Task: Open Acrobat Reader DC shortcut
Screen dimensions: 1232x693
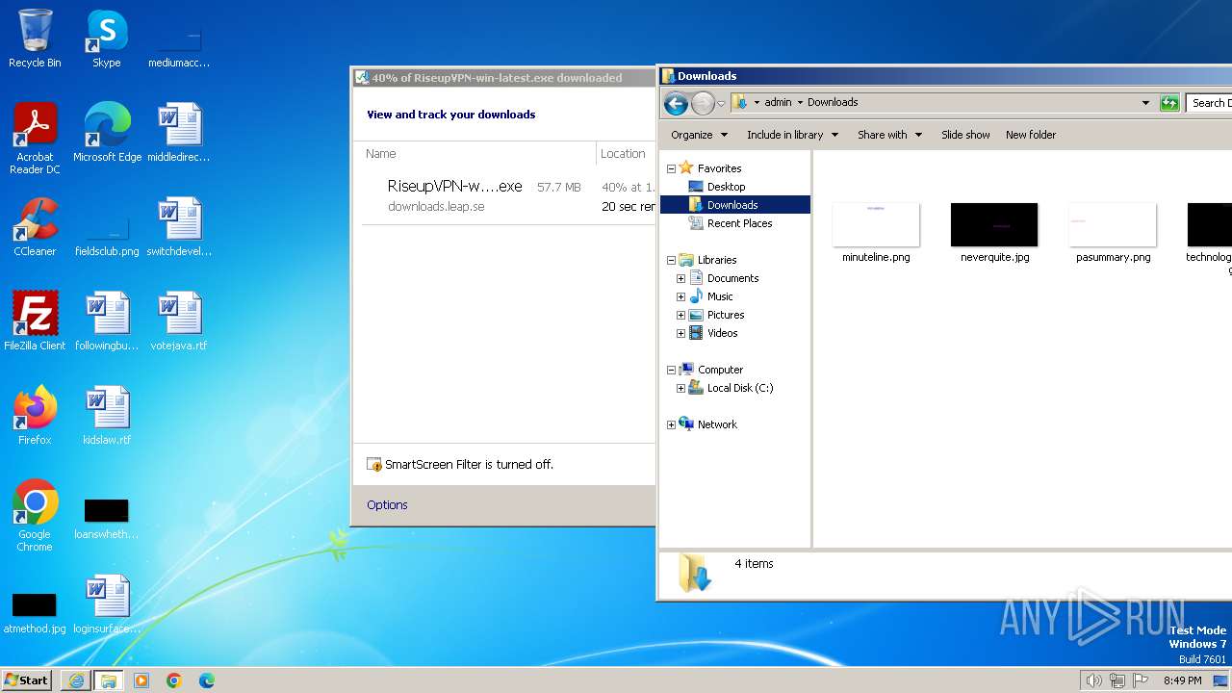Action: pyautogui.click(x=35, y=139)
